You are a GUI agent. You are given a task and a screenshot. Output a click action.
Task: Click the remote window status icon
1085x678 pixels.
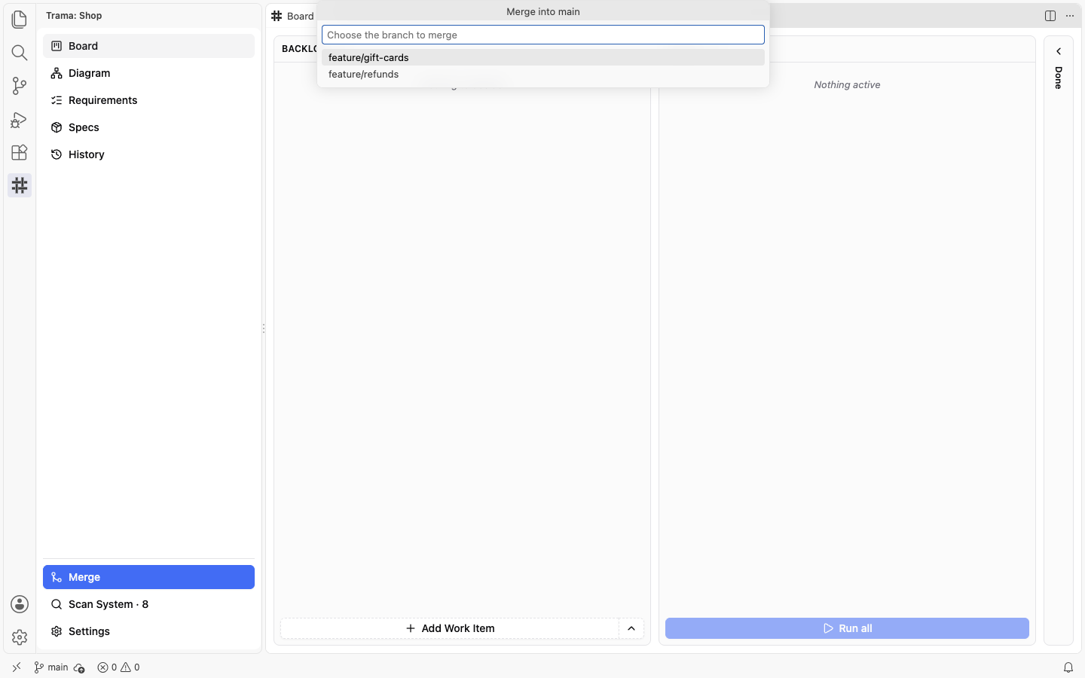(17, 667)
